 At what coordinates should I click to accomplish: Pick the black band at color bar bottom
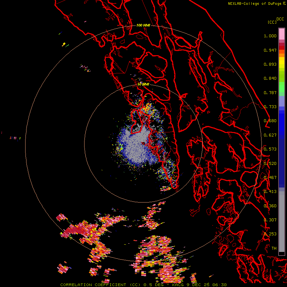(x=282, y=254)
